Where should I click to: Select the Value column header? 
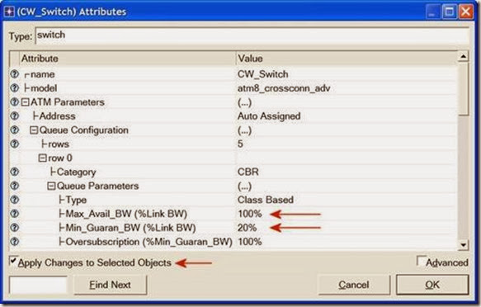pyautogui.click(x=347, y=59)
